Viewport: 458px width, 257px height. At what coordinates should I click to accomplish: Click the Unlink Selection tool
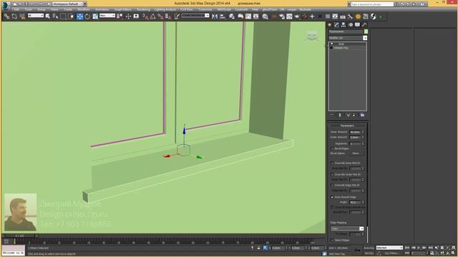(14, 16)
